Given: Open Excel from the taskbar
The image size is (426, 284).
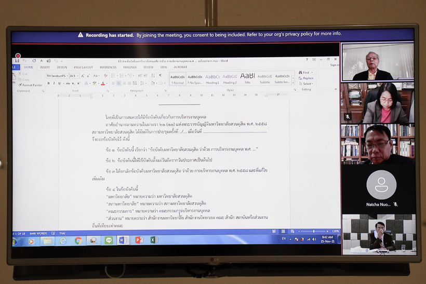Looking at the screenshot, I should tap(154, 240).
